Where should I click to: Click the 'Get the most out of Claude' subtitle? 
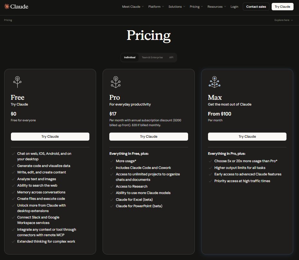point(230,105)
